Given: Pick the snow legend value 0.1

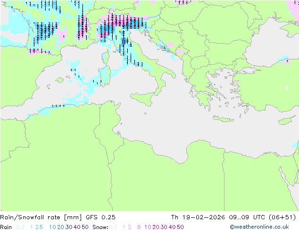Looking at the screenshot, I should pyautogui.click(x=113, y=227).
